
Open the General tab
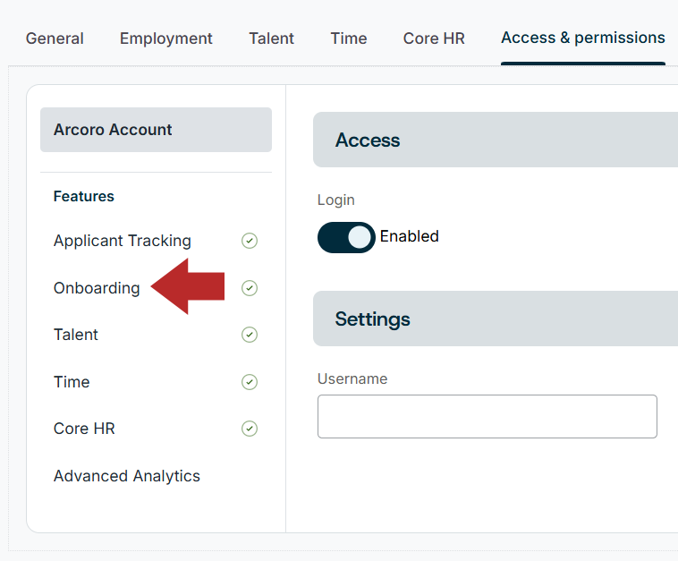tap(55, 38)
